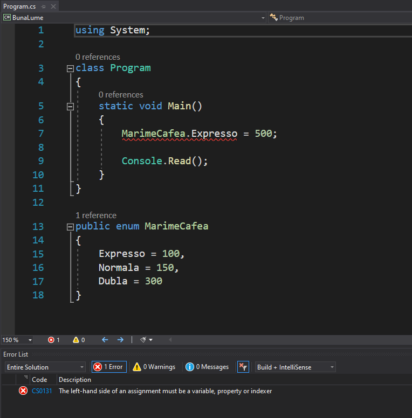Collapse the class Program block
Viewport: 412px width, 418px height.
(x=70, y=68)
